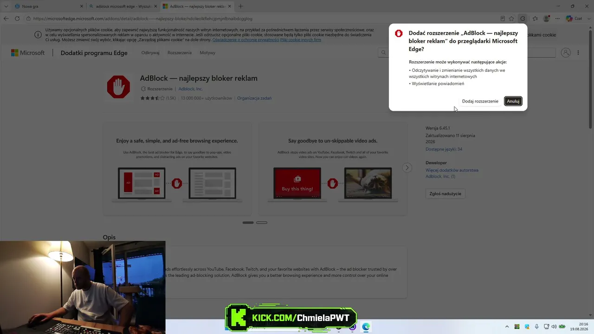Open the Extensions puzzle-piece icon
The height and width of the screenshot is (334, 594).
pyautogui.click(x=523, y=19)
